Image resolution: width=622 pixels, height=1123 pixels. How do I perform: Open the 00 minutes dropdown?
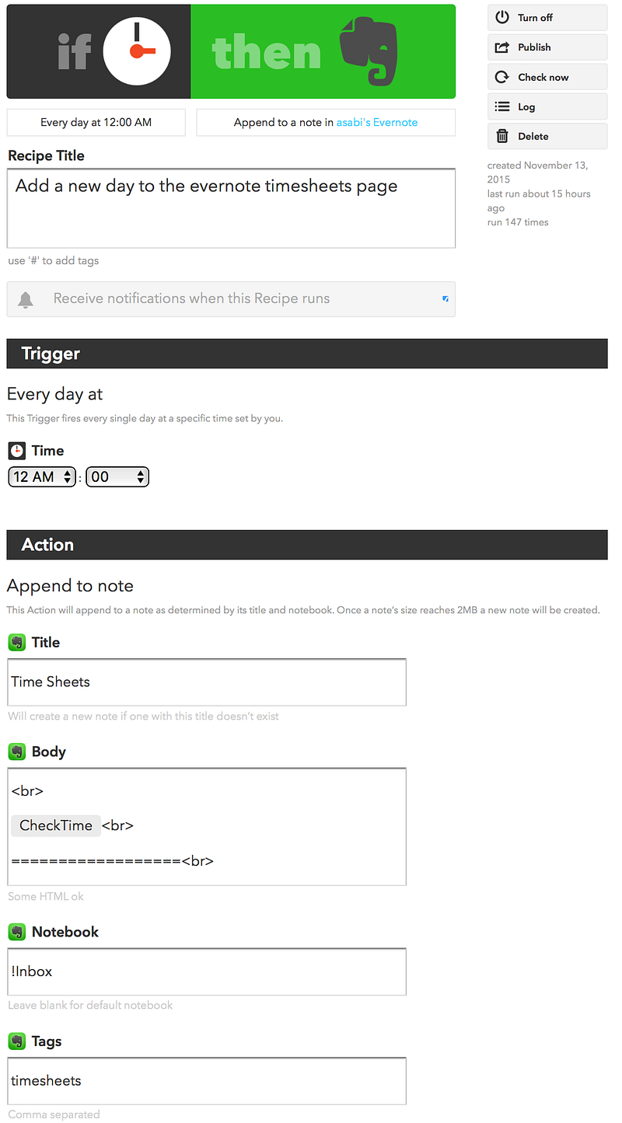[117, 476]
